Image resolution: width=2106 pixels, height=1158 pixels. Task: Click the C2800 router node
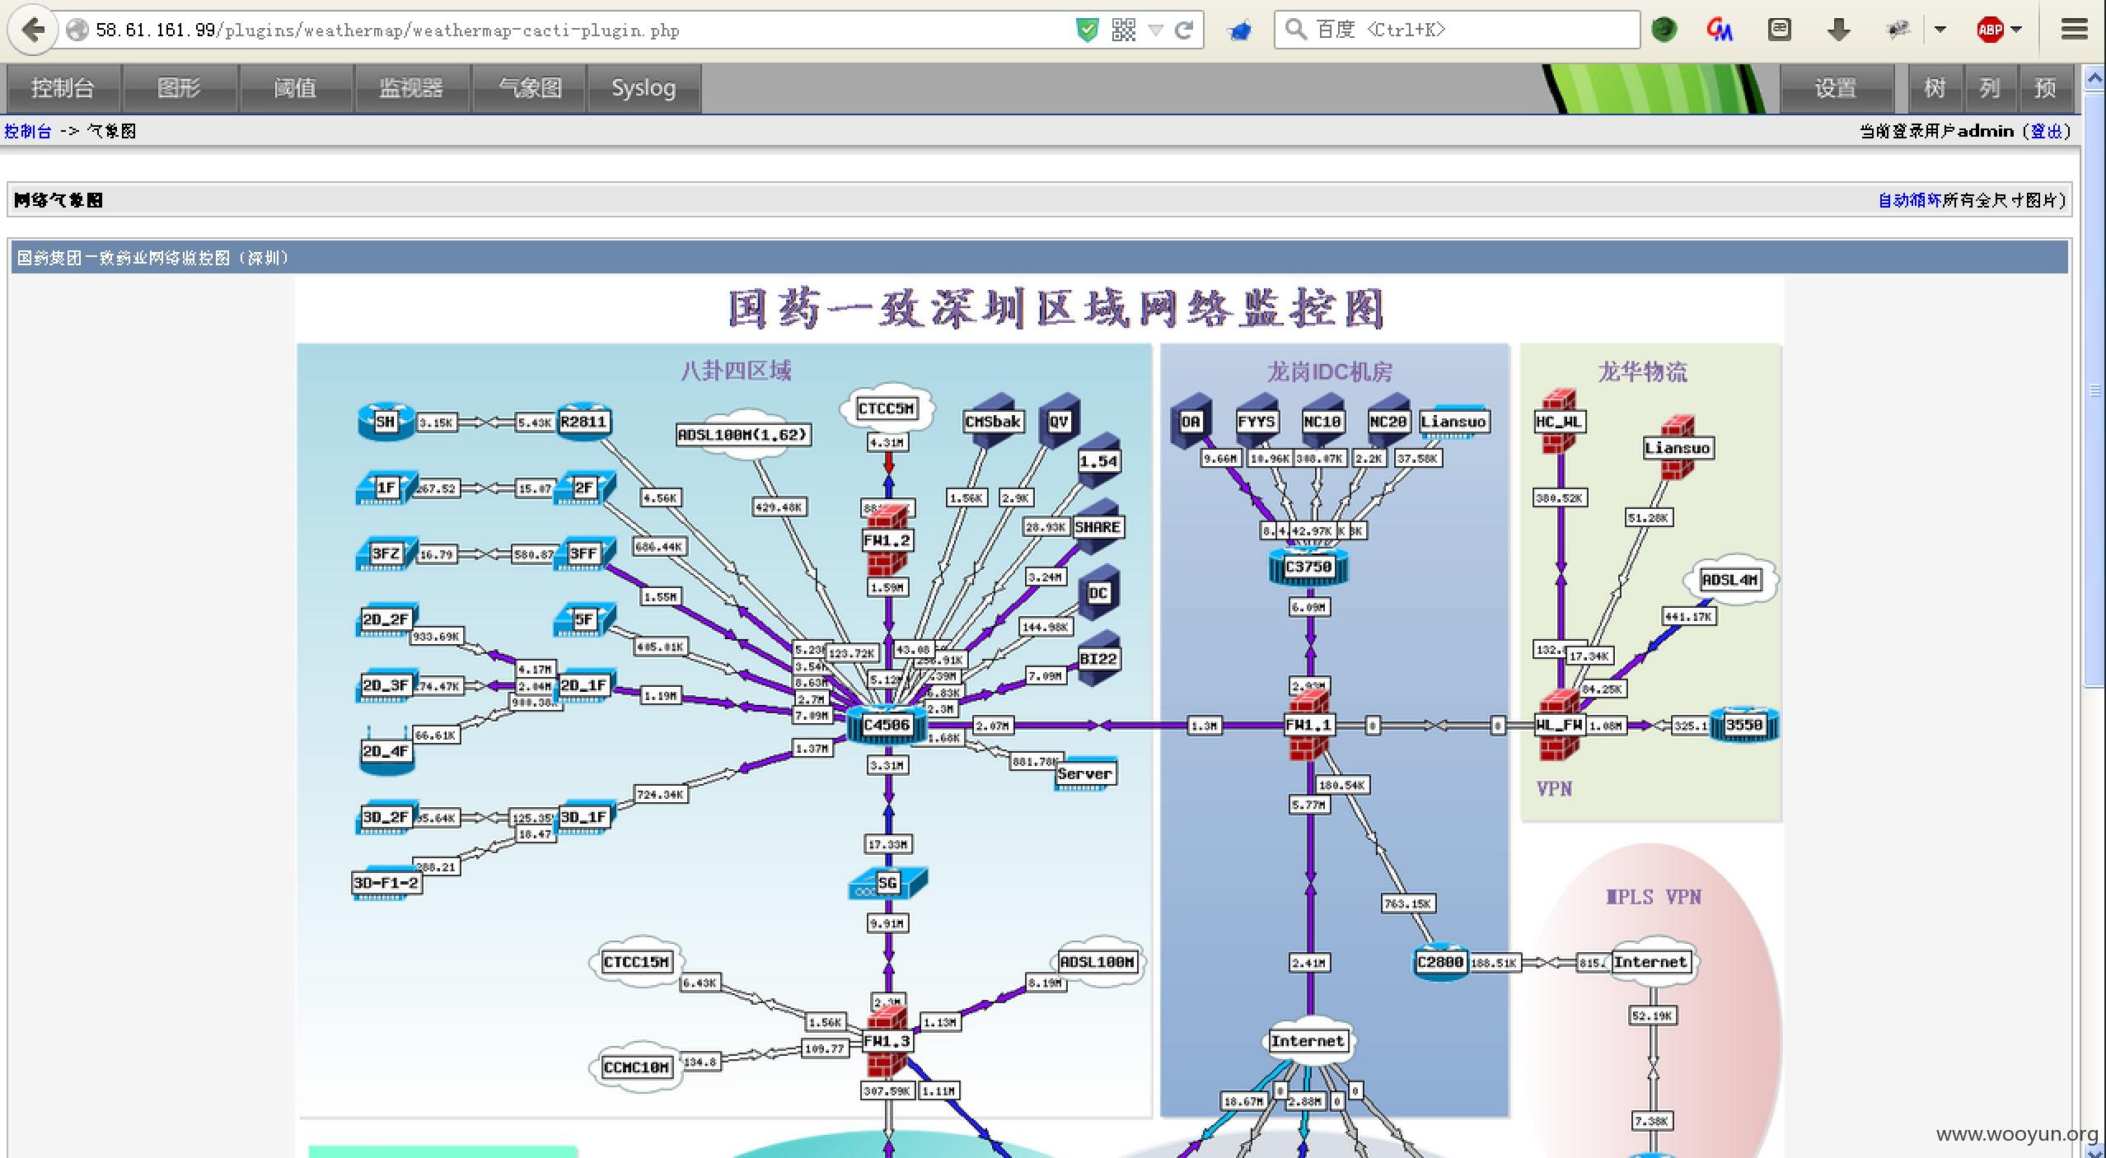tap(1440, 962)
